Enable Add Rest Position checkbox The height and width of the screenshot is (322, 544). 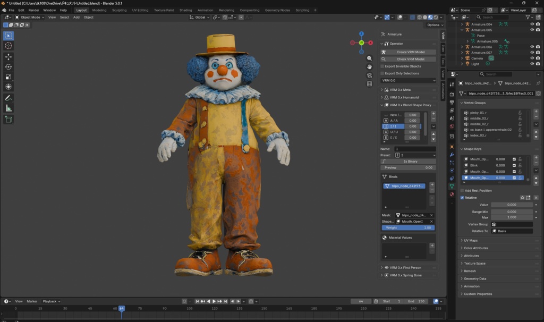462,191
